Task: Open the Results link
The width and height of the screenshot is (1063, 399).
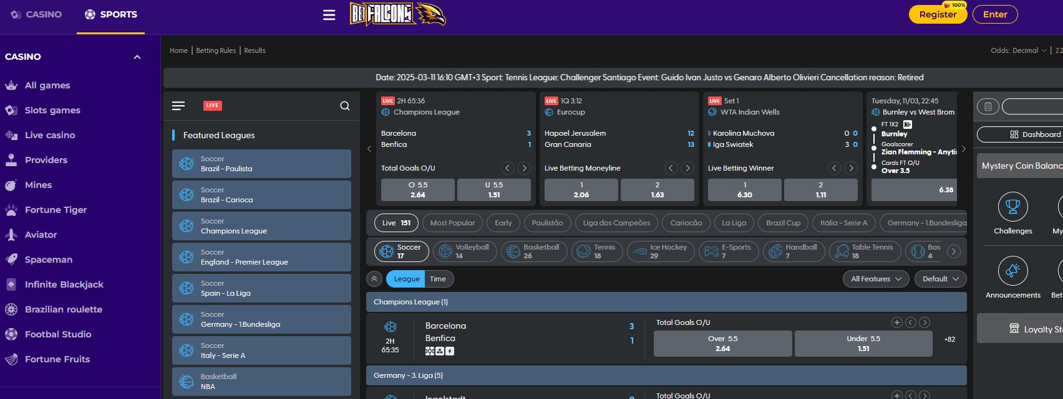Action: point(255,50)
